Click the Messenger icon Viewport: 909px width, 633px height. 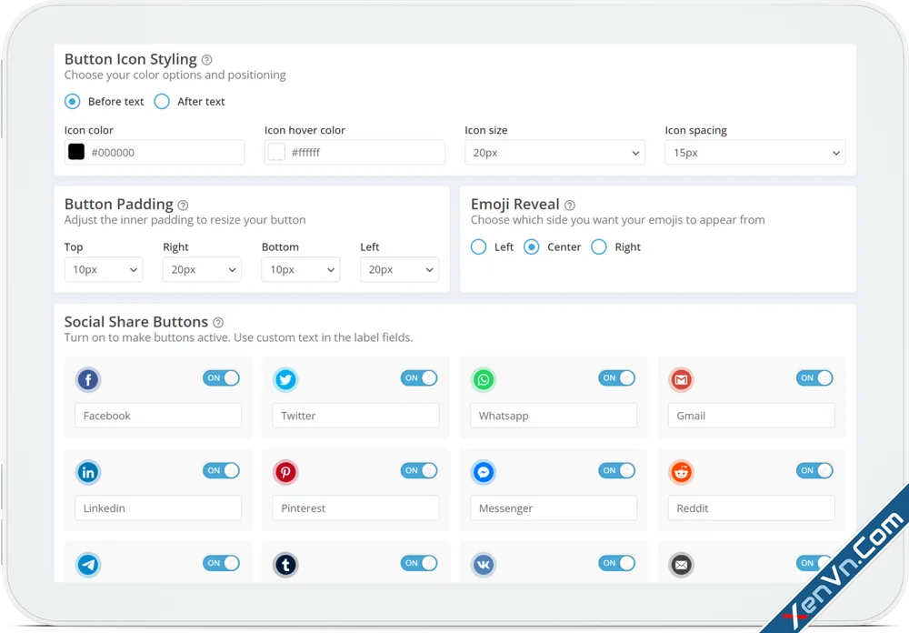(484, 472)
